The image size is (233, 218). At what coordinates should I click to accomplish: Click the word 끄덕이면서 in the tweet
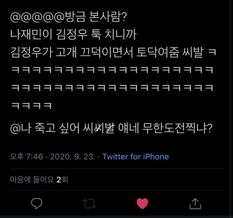click(x=107, y=52)
